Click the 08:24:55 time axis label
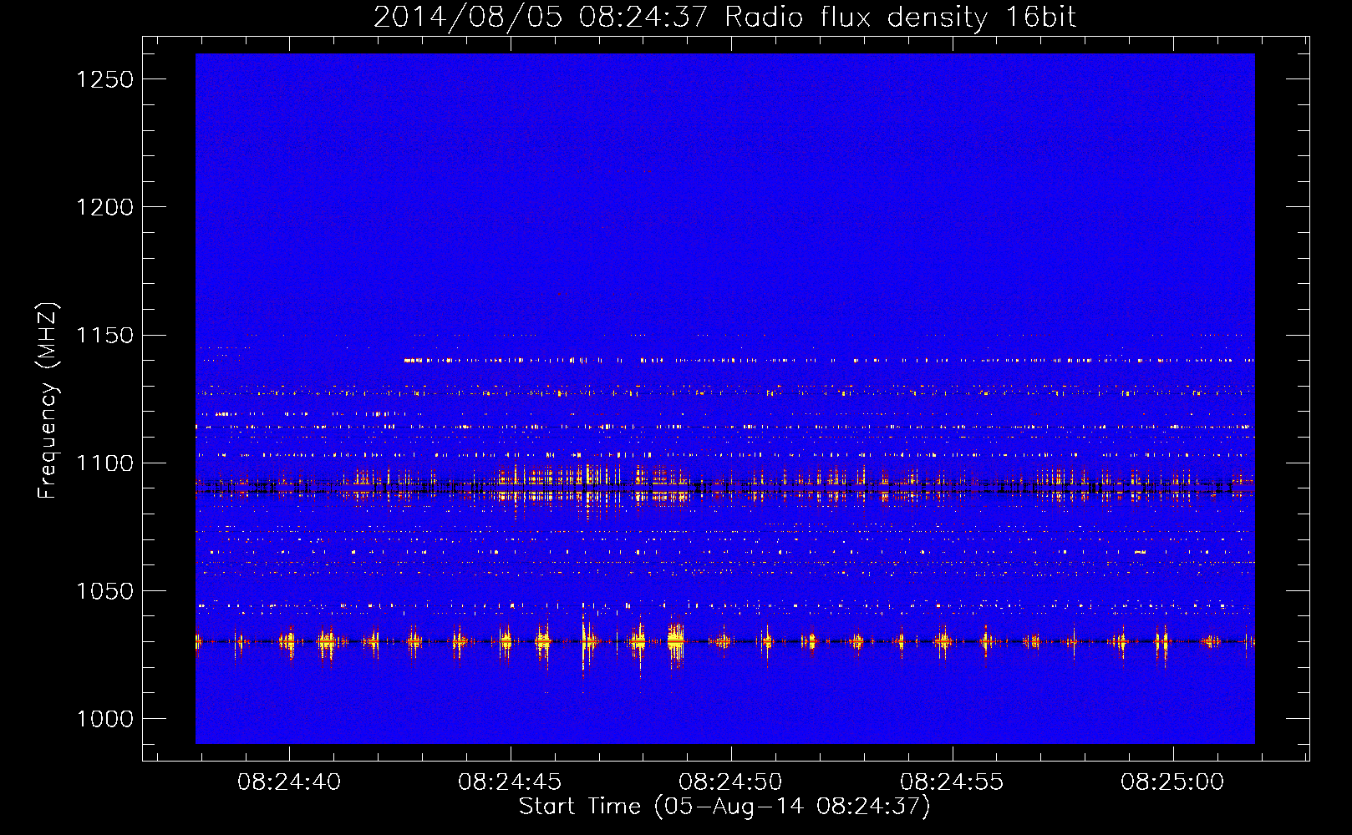 click(x=952, y=782)
